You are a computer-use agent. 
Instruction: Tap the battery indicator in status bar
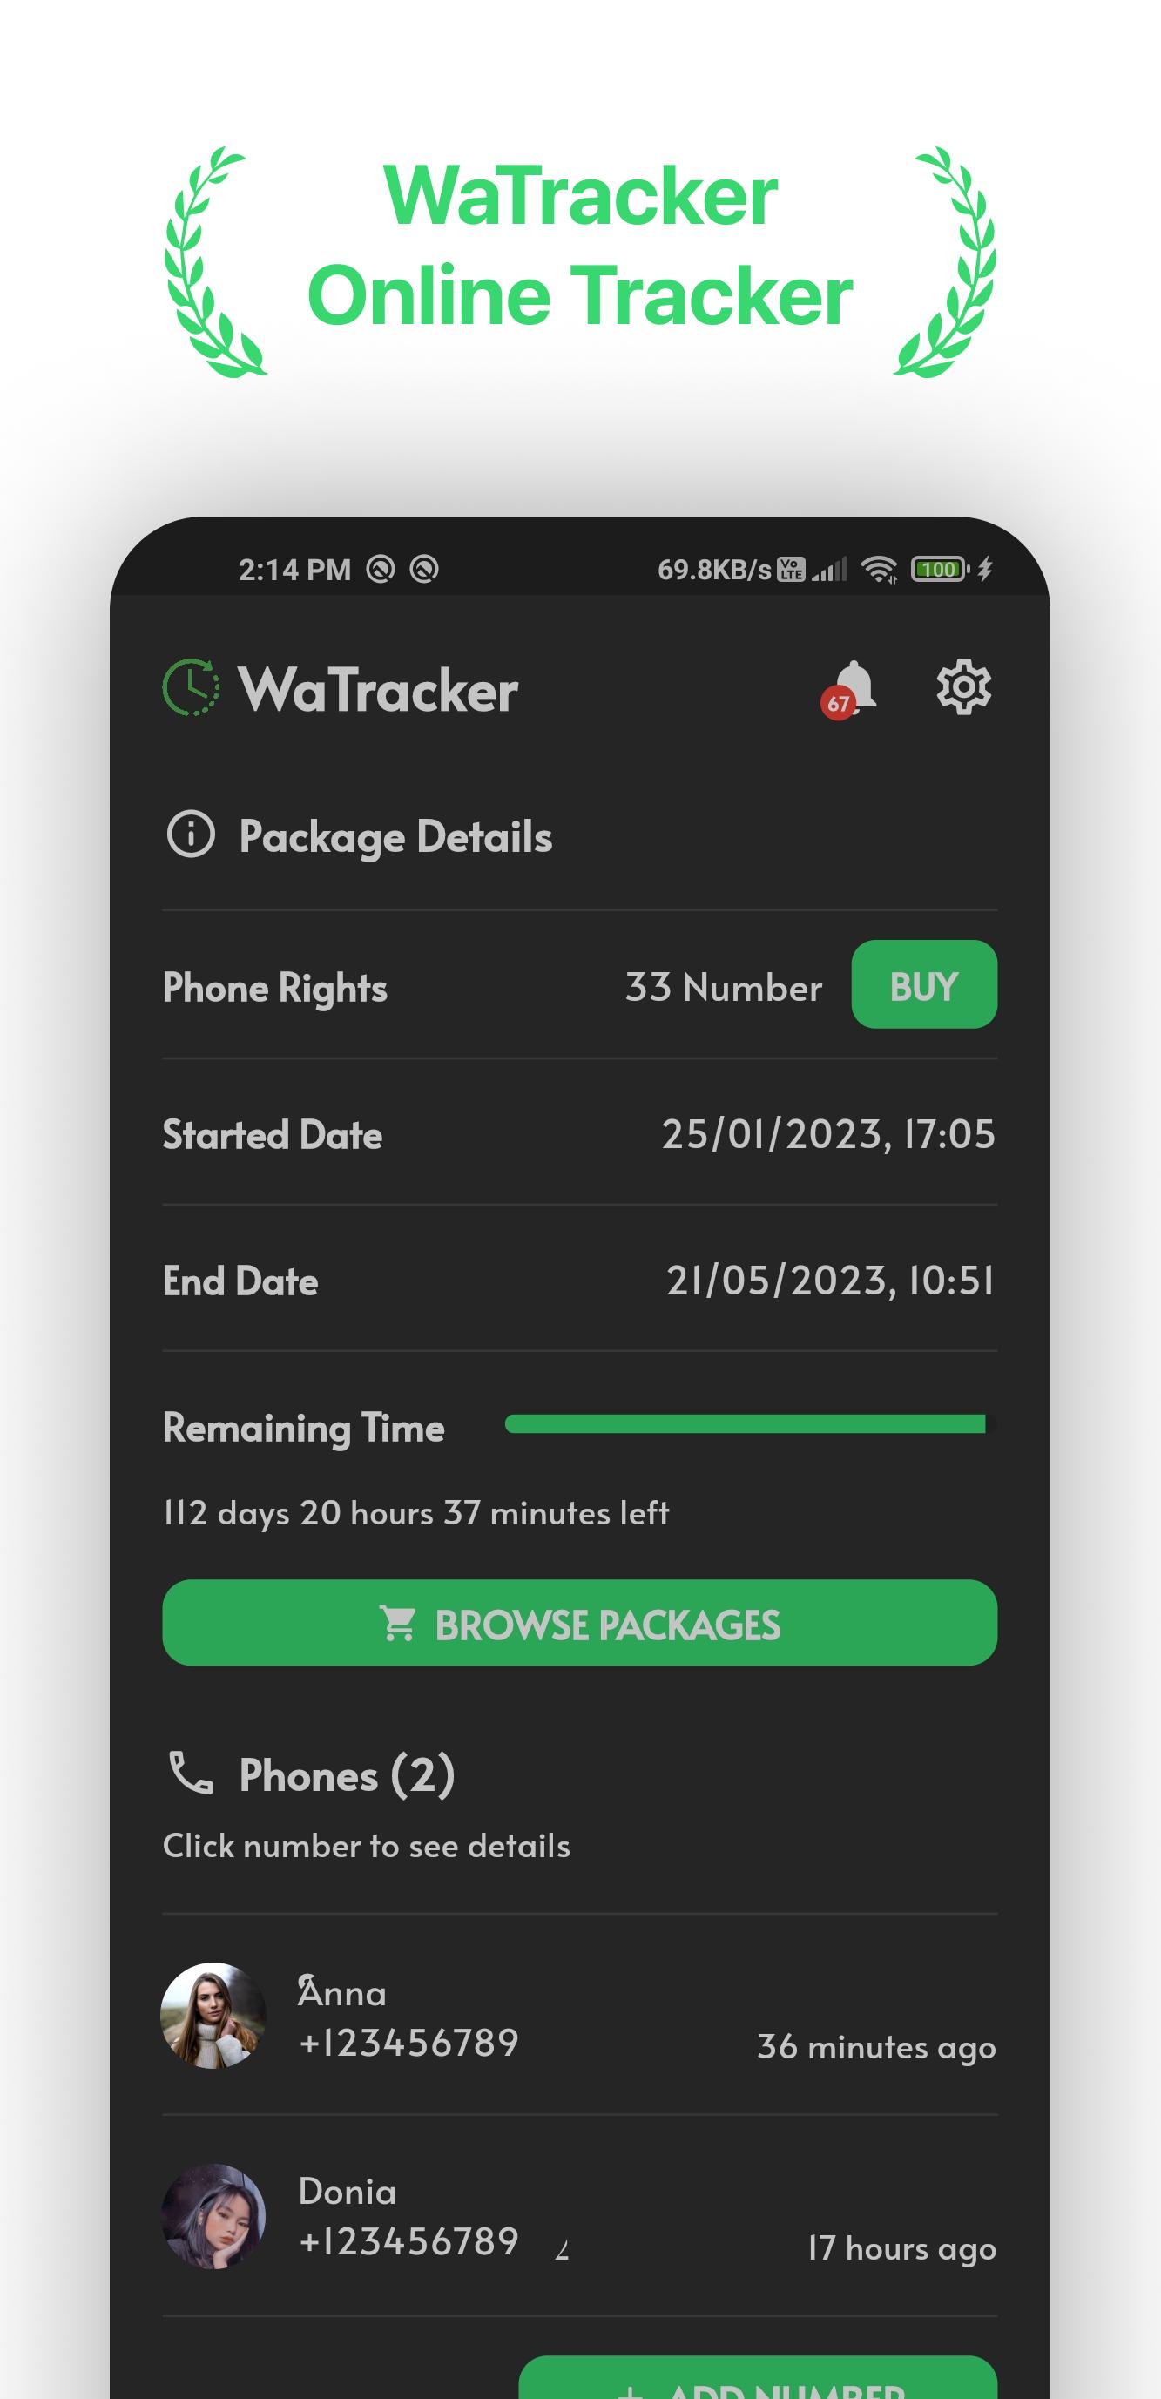tap(941, 569)
